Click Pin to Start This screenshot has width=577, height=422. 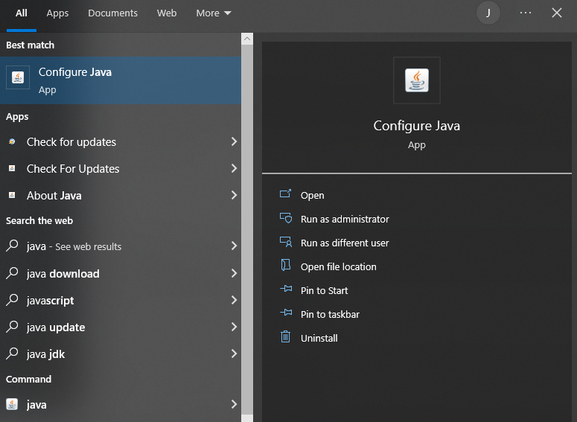click(324, 291)
